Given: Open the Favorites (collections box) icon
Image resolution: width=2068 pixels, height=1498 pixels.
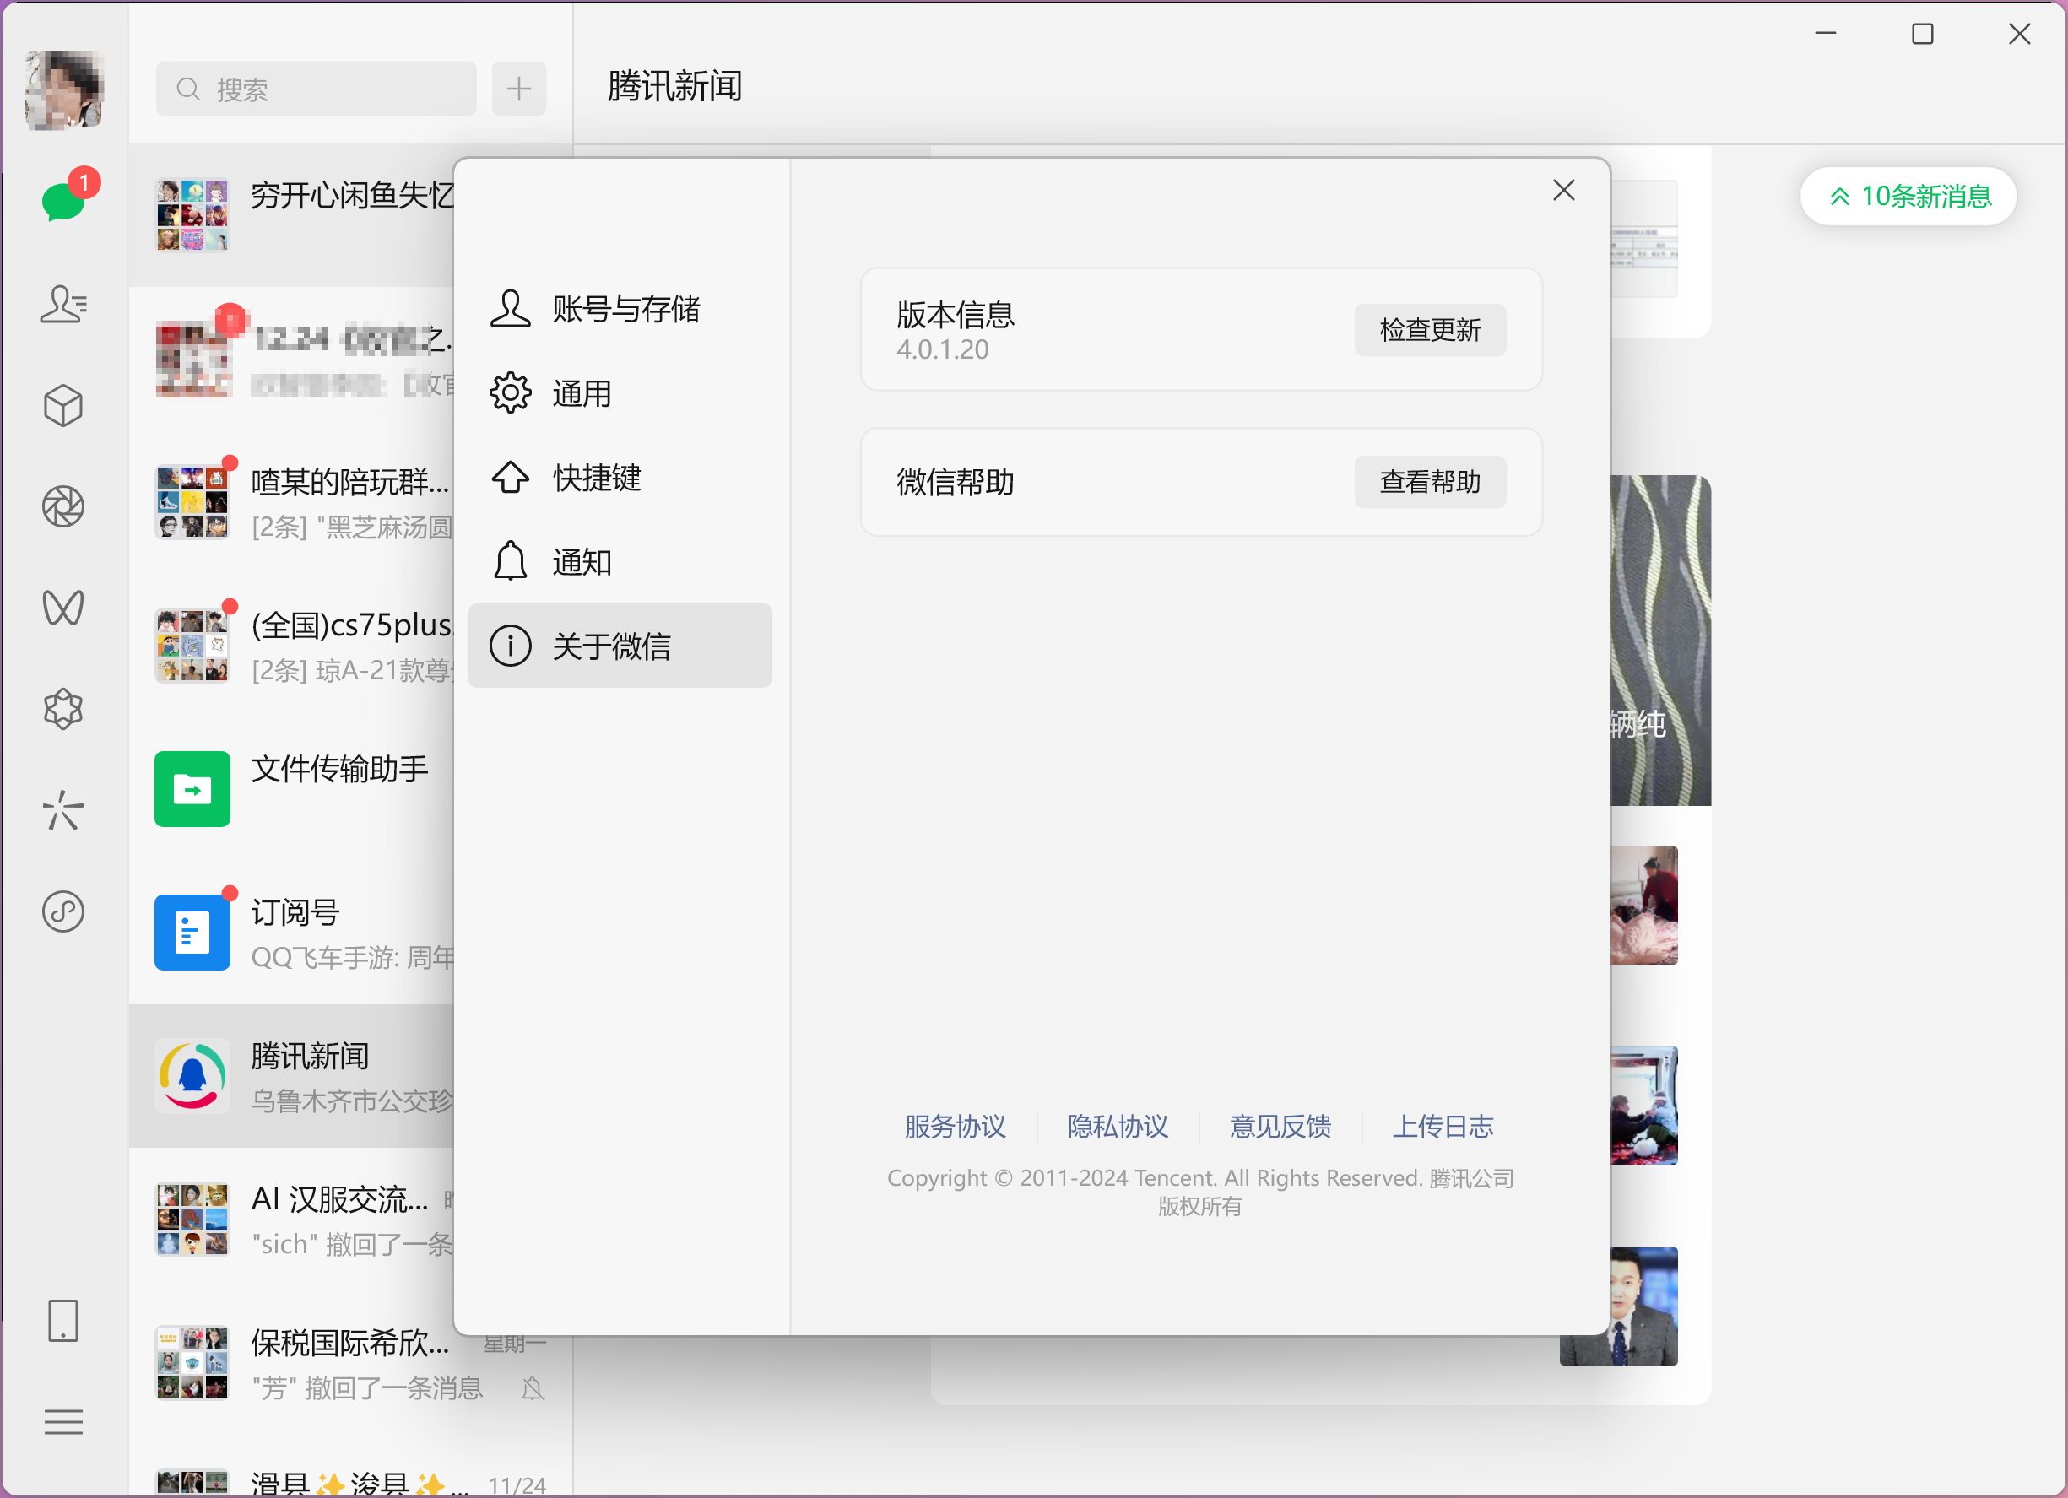Looking at the screenshot, I should pos(63,406).
